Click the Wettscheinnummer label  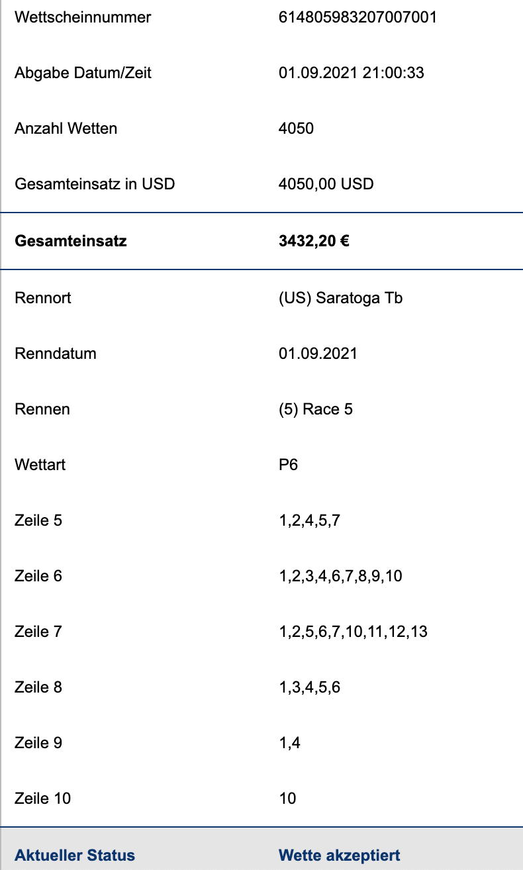pyautogui.click(x=83, y=17)
